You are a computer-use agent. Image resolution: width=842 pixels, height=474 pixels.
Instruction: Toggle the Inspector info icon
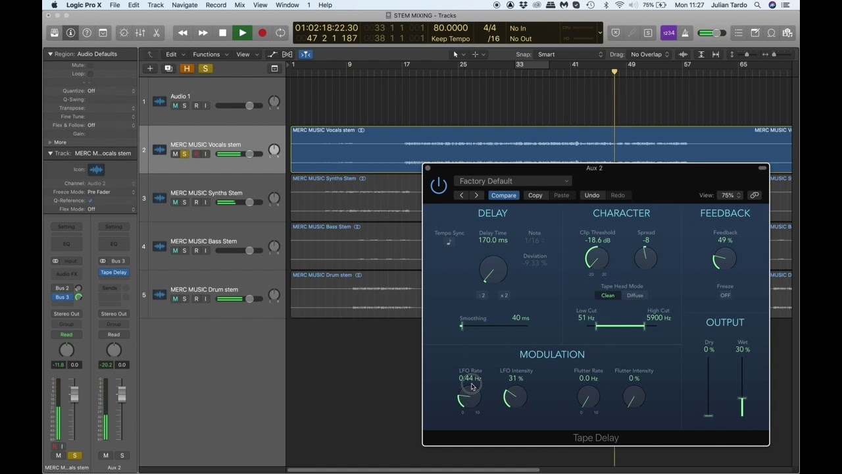point(70,33)
